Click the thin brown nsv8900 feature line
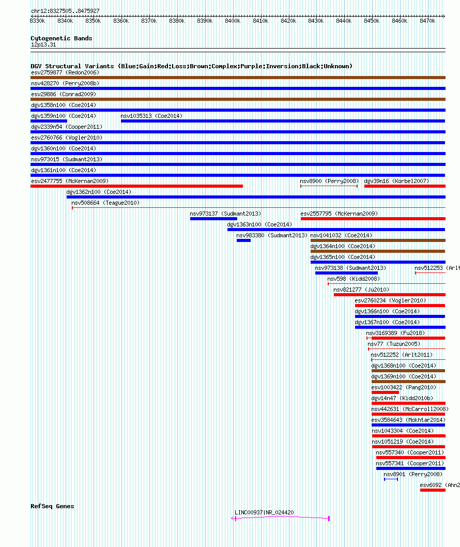Viewport: 460px width, 547px height. [329, 186]
